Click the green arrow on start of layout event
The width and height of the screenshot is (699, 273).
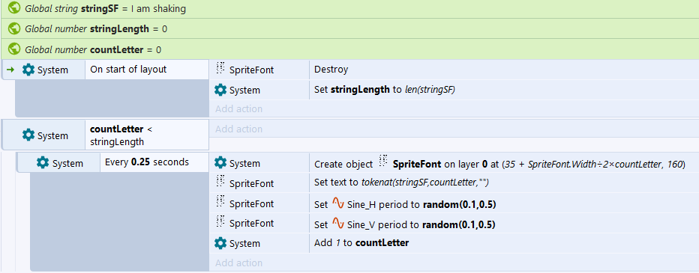tap(10, 70)
